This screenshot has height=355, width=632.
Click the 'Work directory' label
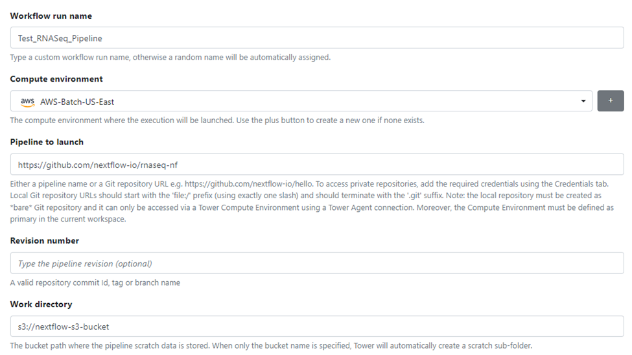point(41,304)
